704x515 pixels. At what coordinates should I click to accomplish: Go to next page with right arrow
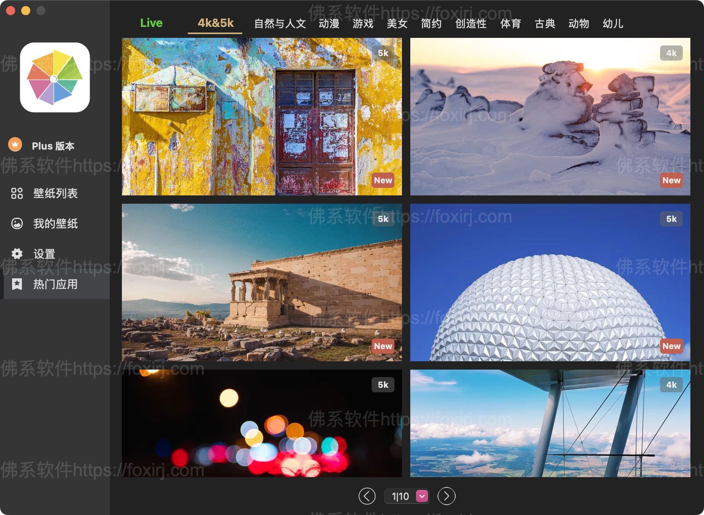[x=446, y=496]
